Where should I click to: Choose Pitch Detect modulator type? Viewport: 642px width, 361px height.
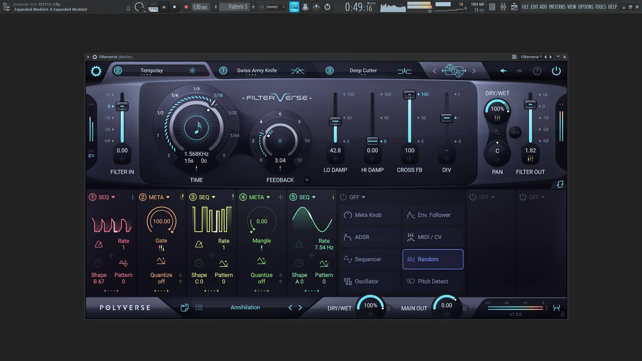click(x=433, y=281)
